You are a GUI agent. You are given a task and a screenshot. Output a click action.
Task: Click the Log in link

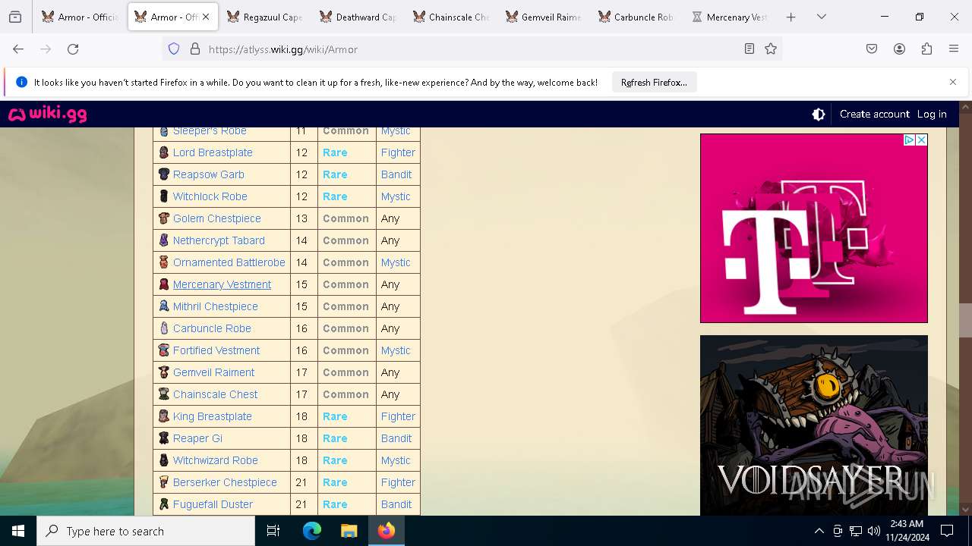[x=932, y=115]
